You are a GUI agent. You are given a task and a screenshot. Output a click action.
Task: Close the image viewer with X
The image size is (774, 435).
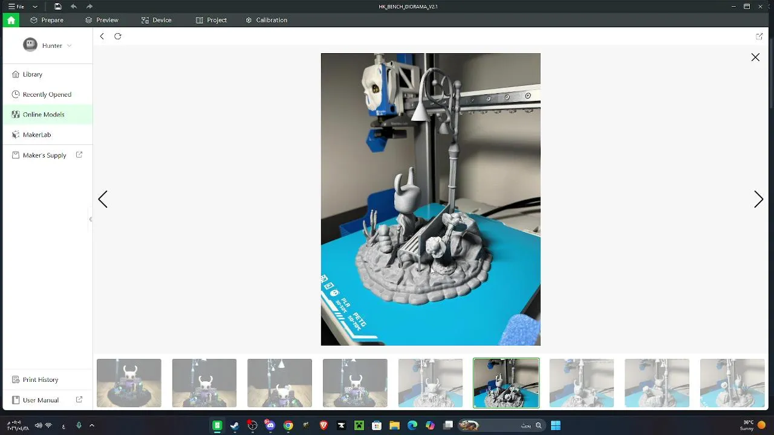point(755,57)
